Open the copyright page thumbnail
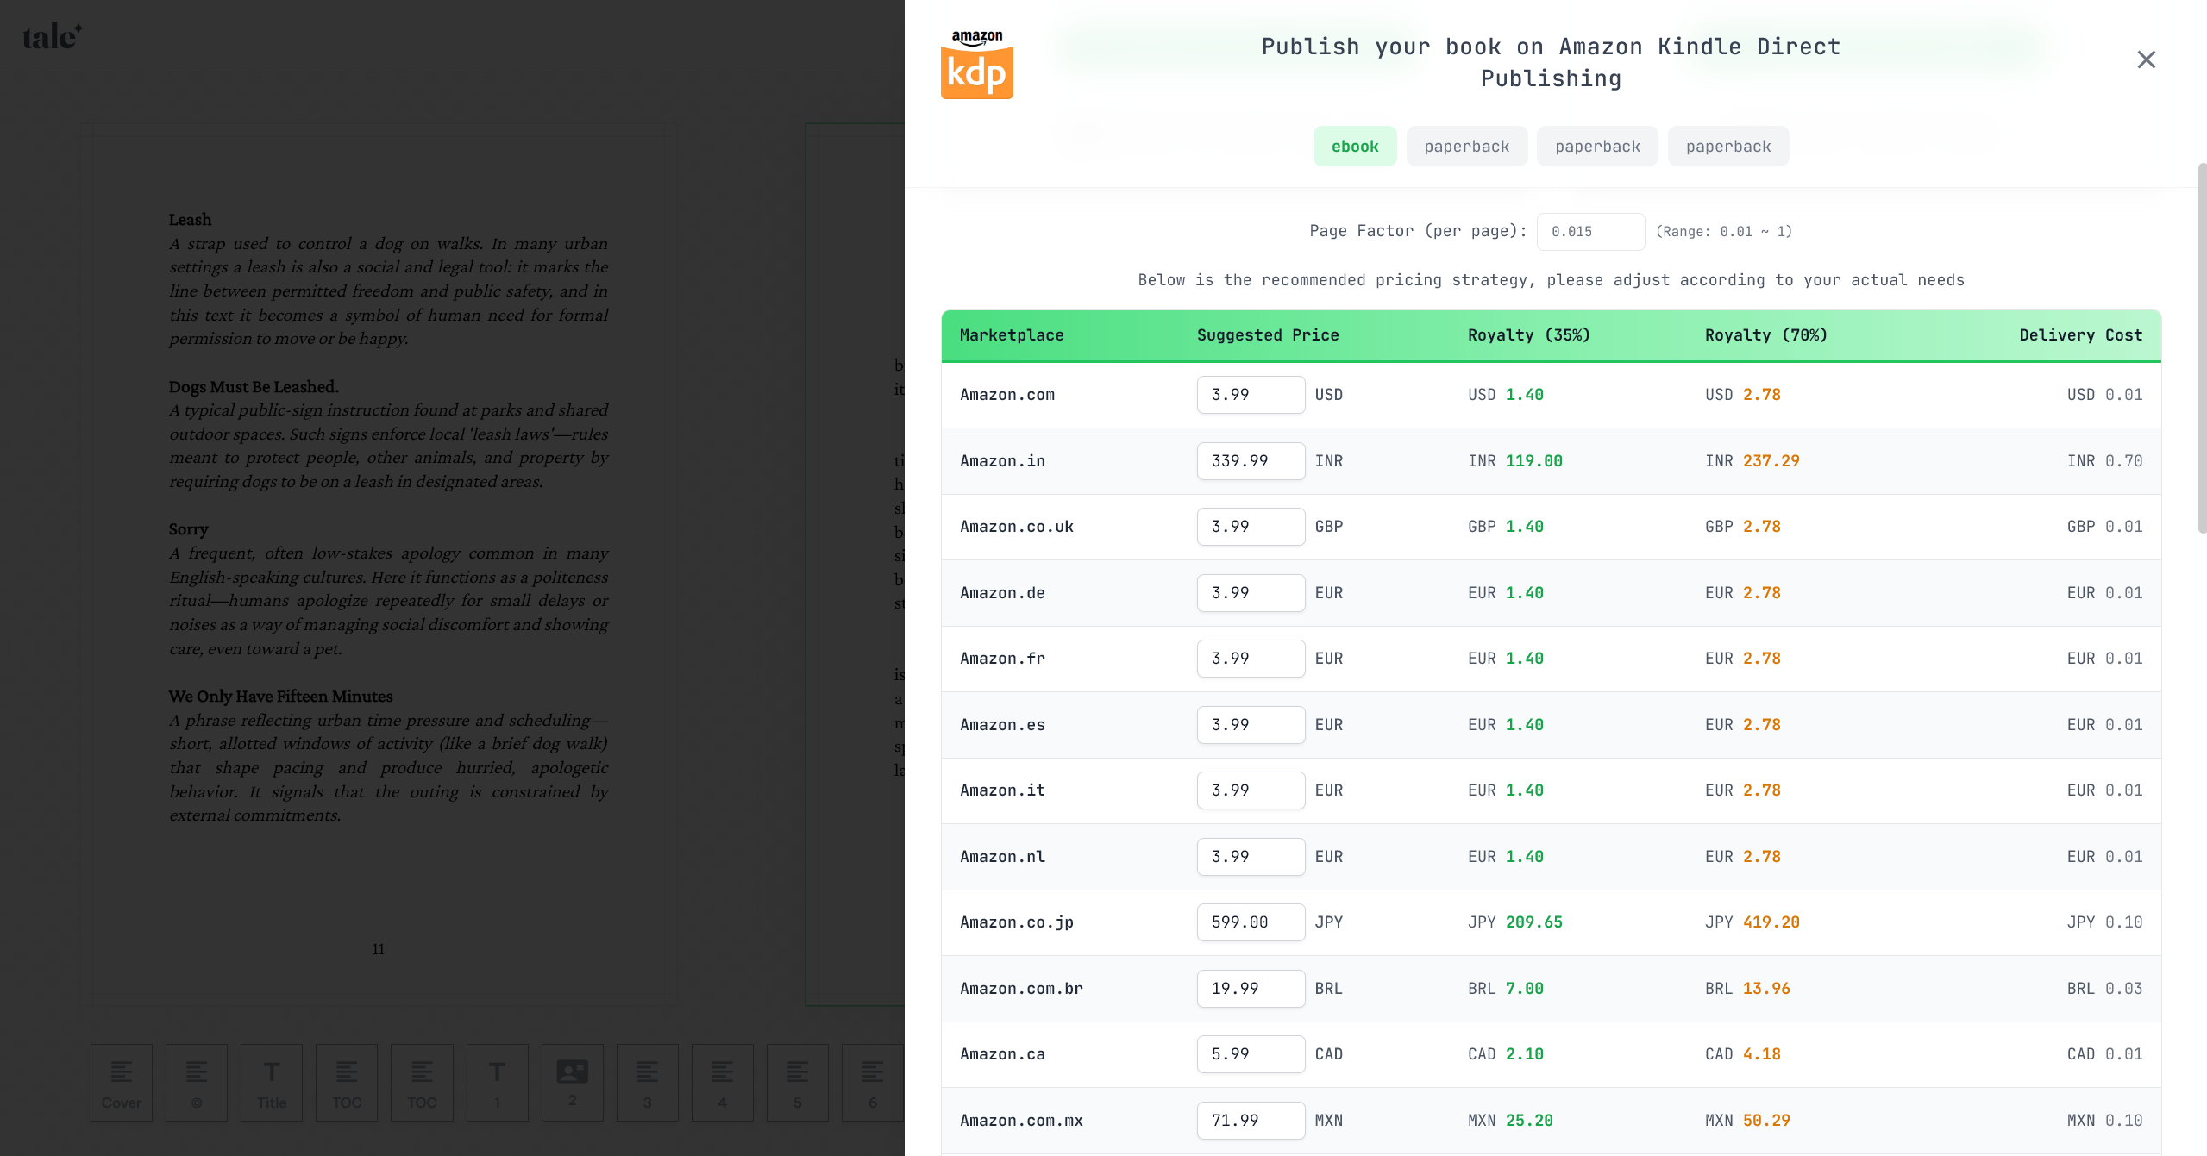 pyautogui.click(x=197, y=1082)
